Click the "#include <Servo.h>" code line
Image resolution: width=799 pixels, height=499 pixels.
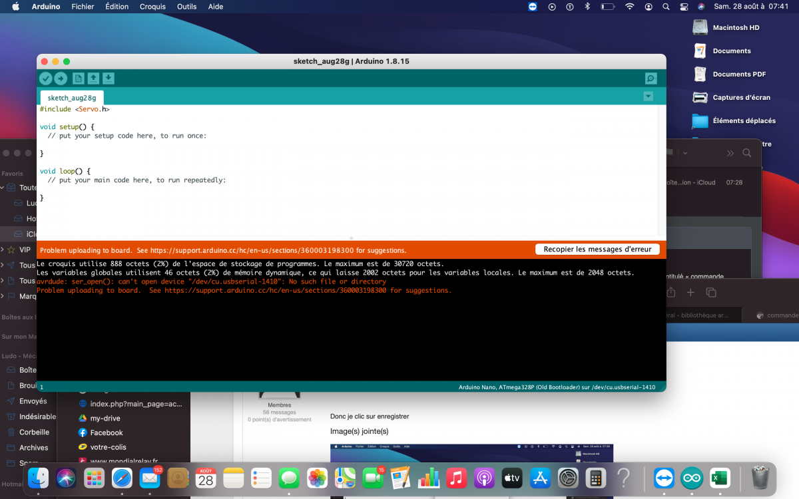(x=75, y=108)
